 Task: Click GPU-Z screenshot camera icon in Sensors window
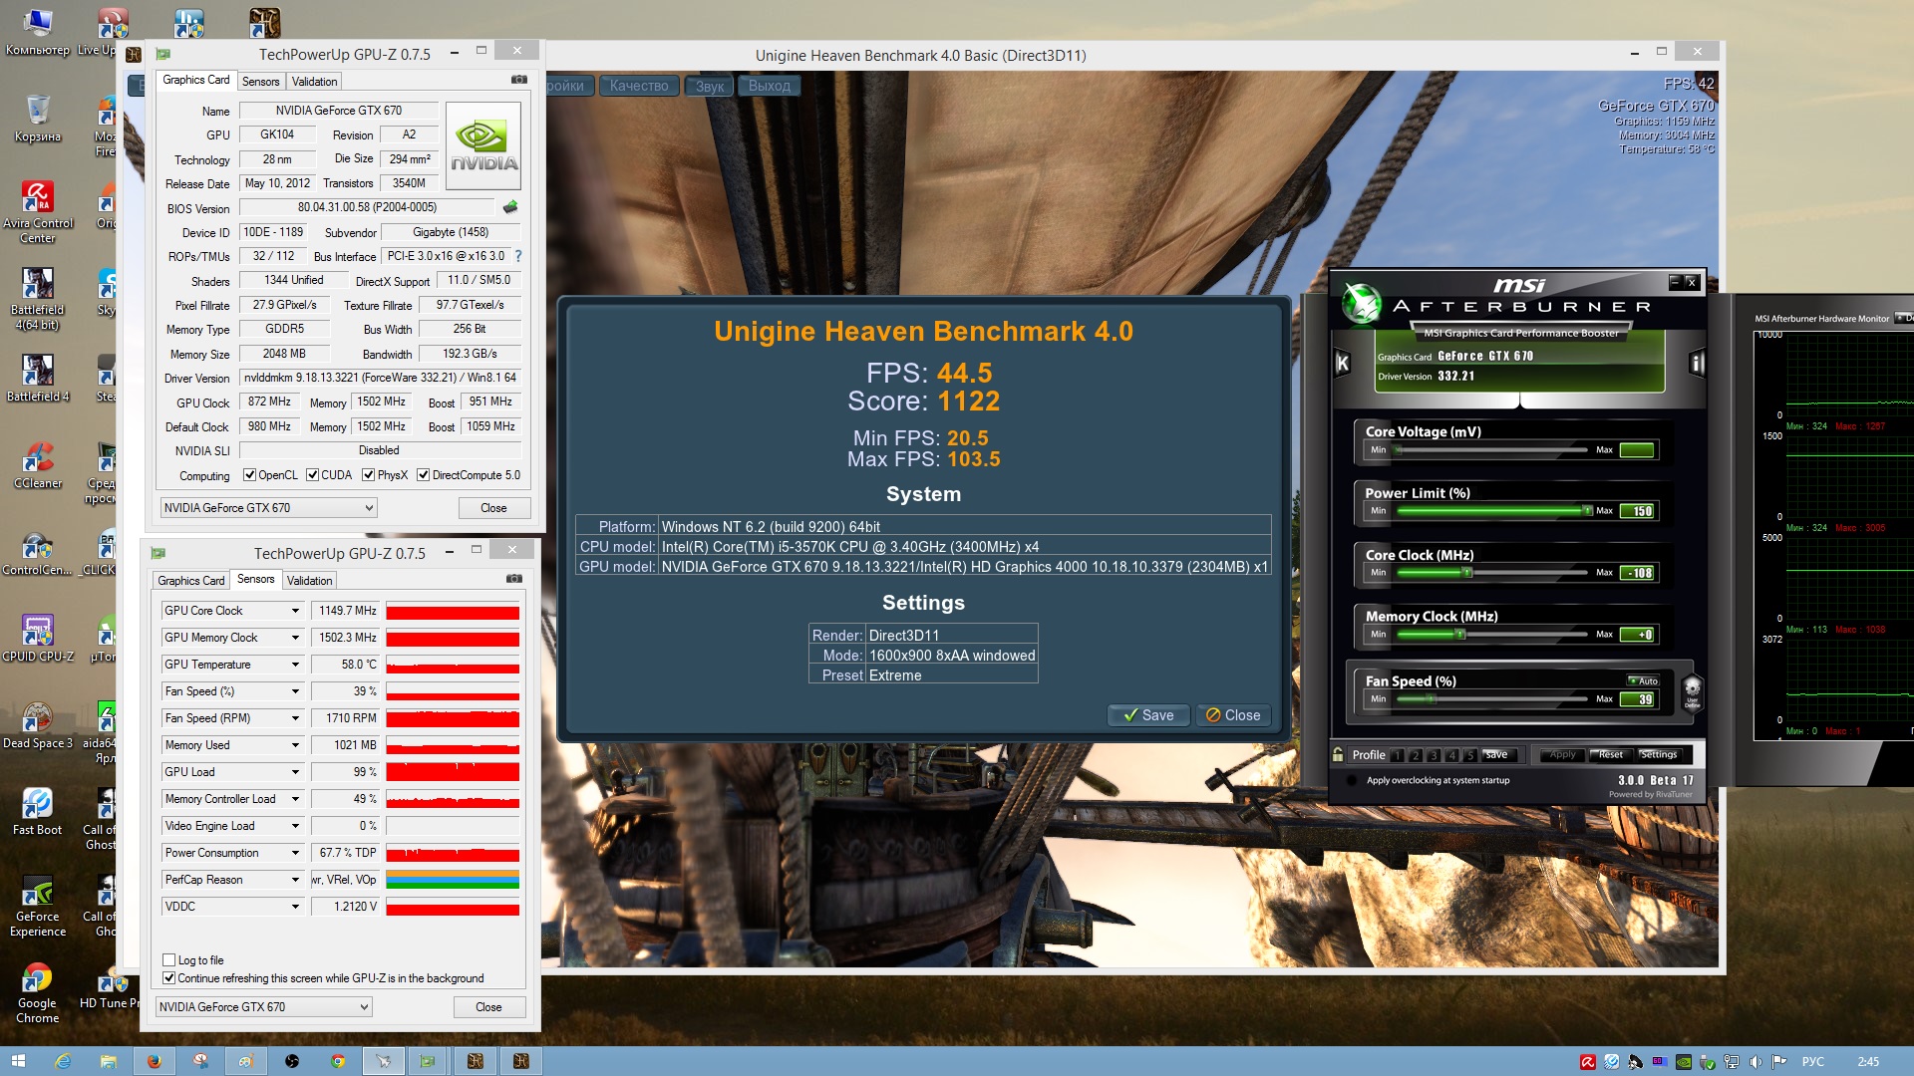[x=513, y=579]
